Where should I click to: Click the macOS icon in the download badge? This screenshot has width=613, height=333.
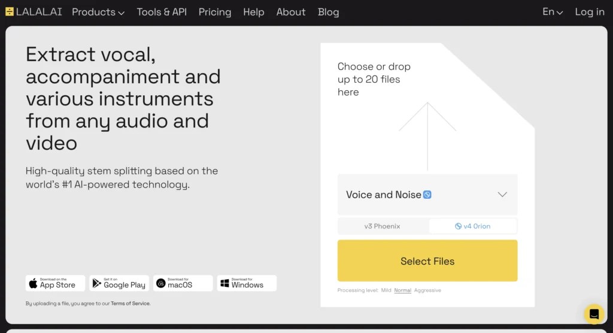pyautogui.click(x=160, y=283)
